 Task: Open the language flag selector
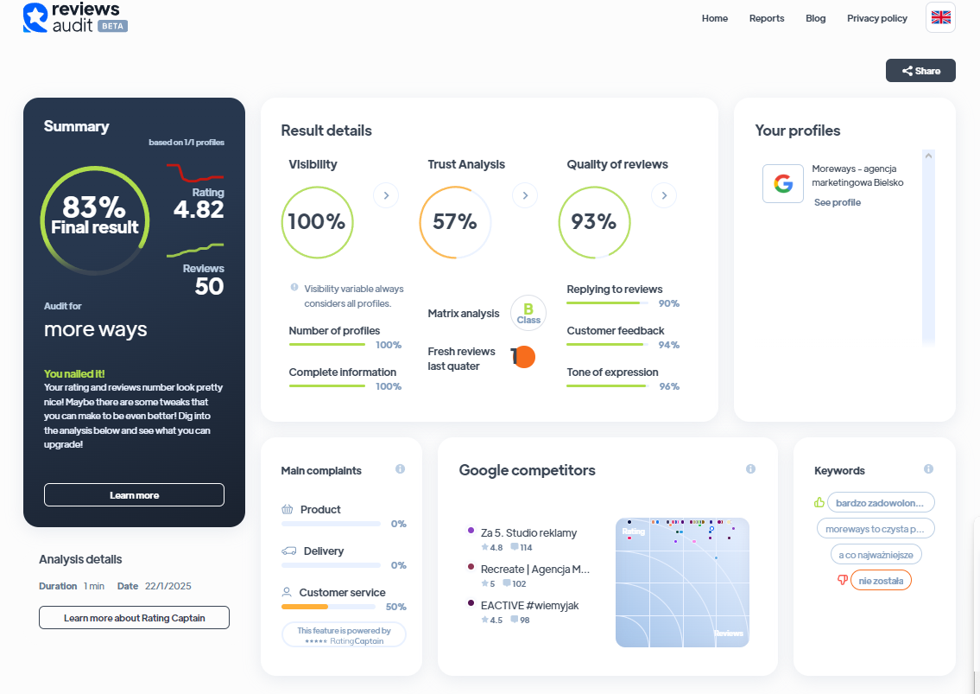click(940, 17)
